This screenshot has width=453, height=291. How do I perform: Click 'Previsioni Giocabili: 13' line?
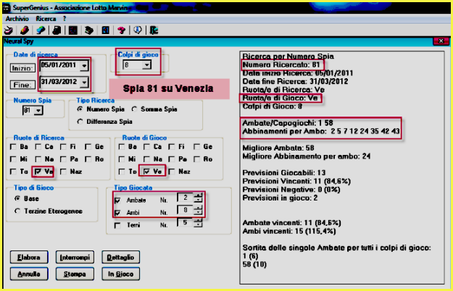(284, 173)
